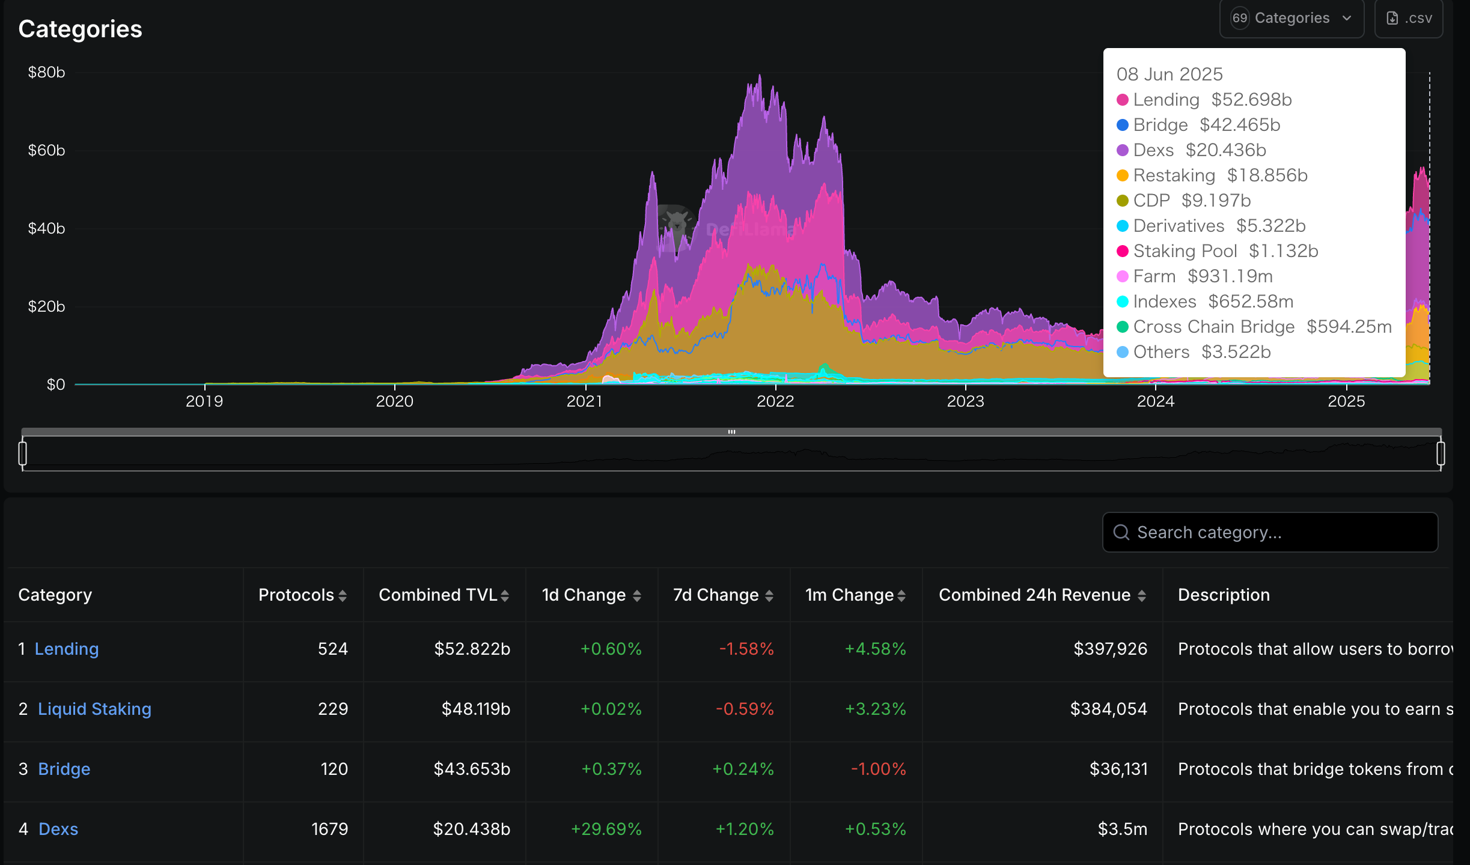Click the Lending color dot in the chart legend
Image resolution: width=1470 pixels, height=865 pixels.
coord(1121,100)
